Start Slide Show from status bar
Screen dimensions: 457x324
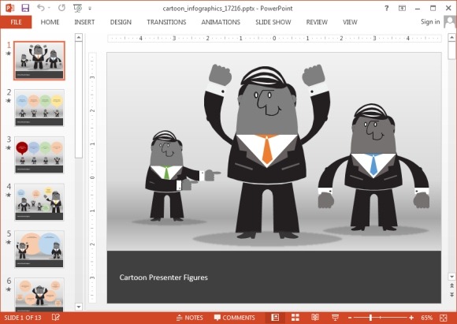coord(335,317)
